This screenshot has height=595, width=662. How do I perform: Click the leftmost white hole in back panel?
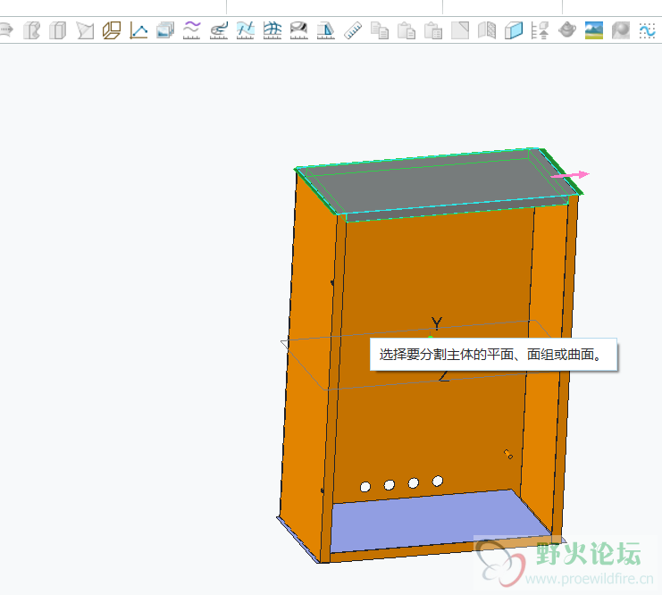pyautogui.click(x=365, y=487)
